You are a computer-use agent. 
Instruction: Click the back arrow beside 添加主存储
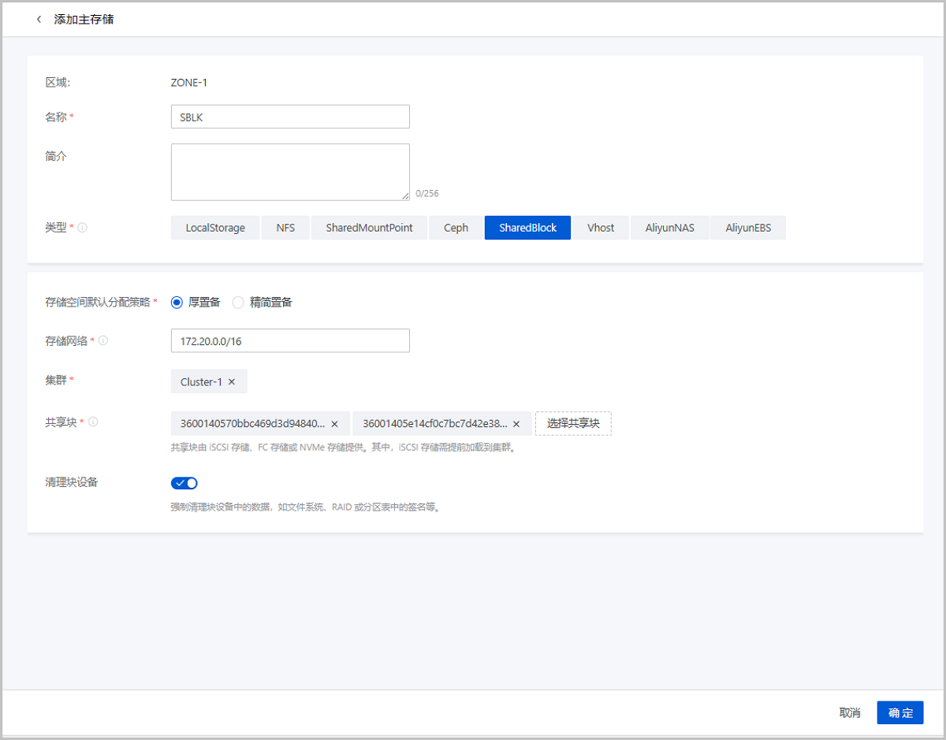[x=39, y=20]
